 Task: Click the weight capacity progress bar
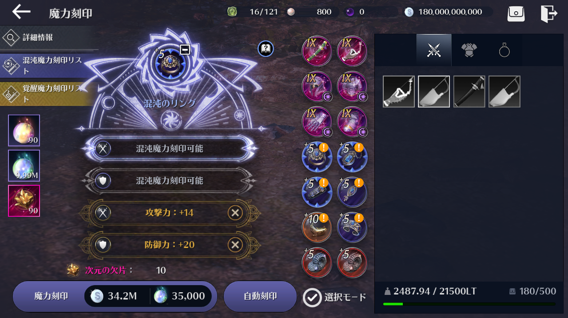469,304
